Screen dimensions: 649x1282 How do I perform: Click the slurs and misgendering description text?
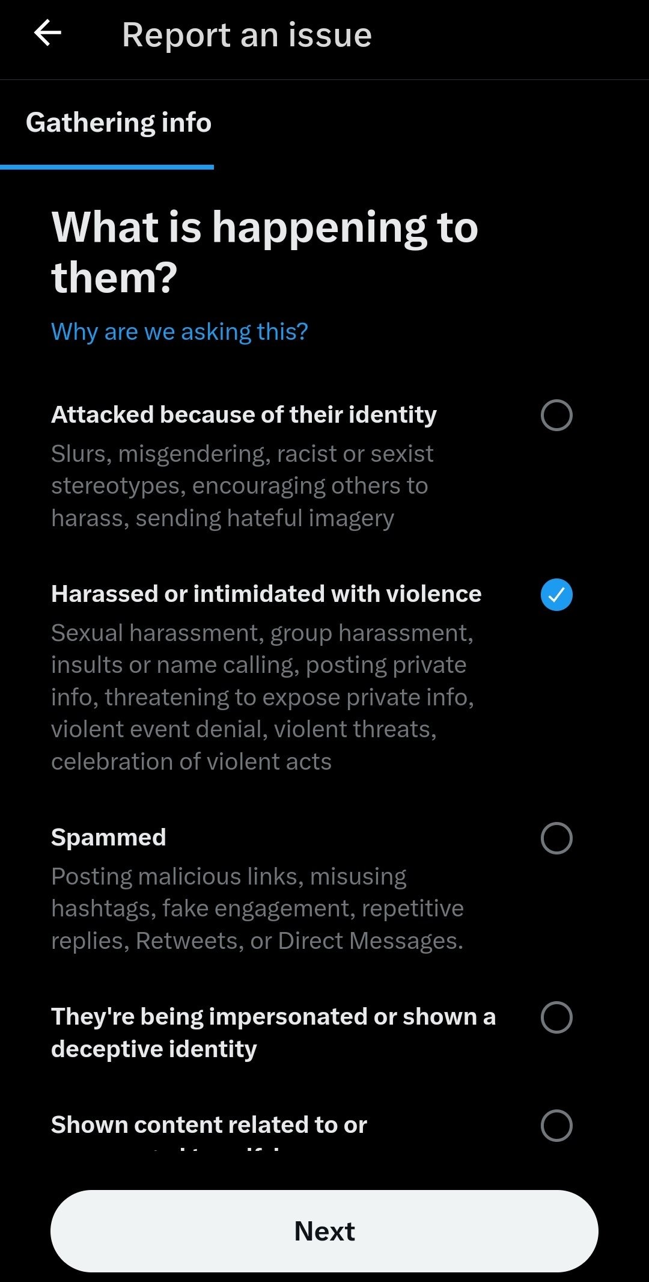pyautogui.click(x=242, y=486)
